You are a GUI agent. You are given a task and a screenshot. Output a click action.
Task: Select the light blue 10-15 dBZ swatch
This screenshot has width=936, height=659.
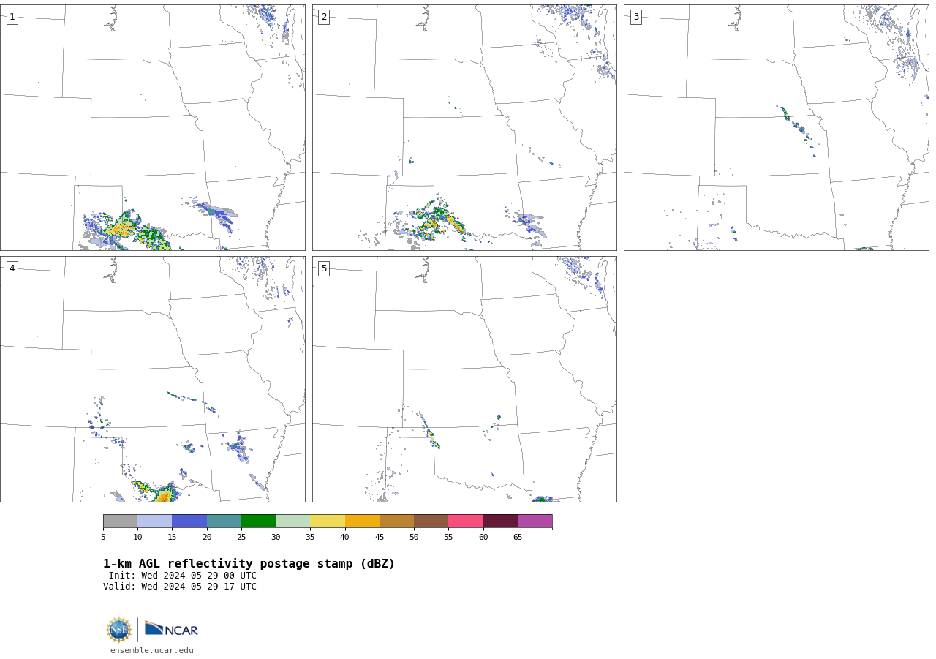tap(155, 521)
